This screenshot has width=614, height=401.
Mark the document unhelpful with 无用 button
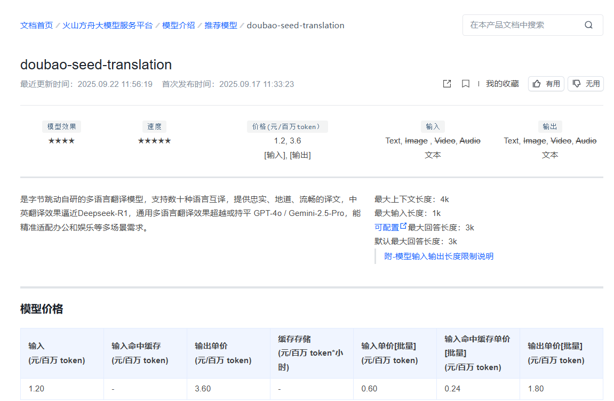pos(585,83)
